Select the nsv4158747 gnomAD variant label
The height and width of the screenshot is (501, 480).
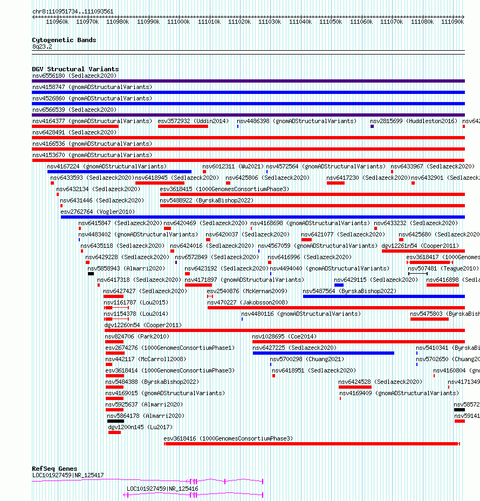point(92,87)
